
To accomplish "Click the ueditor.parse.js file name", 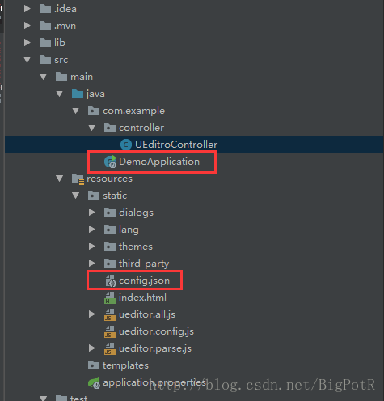I will pyautogui.click(x=155, y=348).
